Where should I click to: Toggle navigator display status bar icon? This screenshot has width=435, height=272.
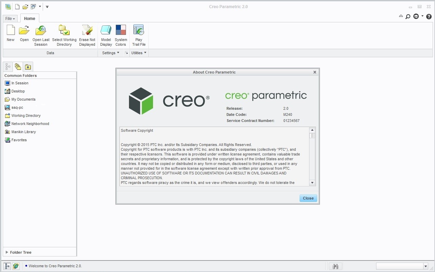pyautogui.click(x=7, y=266)
